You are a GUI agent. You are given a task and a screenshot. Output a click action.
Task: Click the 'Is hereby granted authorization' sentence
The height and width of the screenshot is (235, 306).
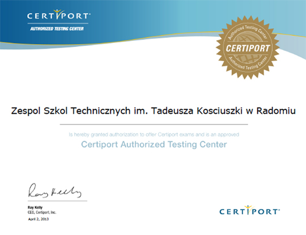coord(154,135)
